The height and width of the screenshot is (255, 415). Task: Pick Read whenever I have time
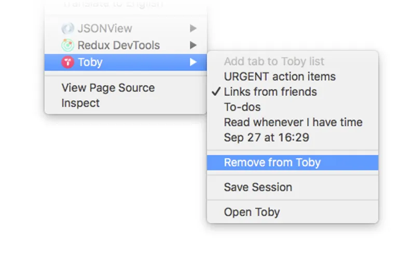tap(293, 123)
